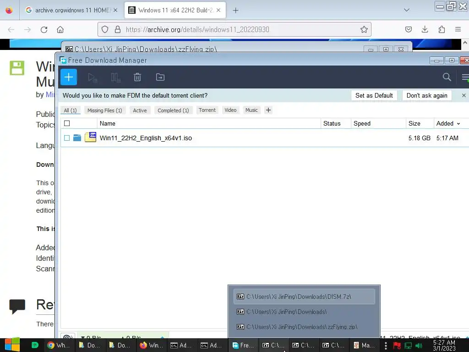469x352 pixels.
Task: Open the Windows Start menu
Action: (x=12, y=345)
